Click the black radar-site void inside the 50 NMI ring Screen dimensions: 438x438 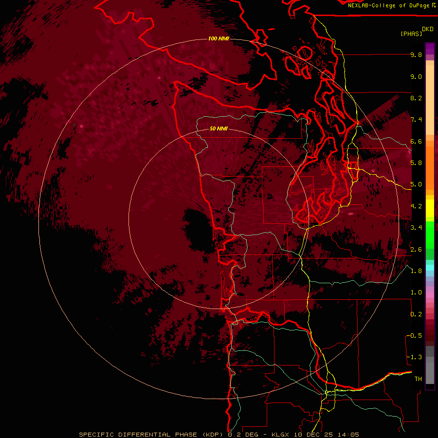[x=199, y=230]
